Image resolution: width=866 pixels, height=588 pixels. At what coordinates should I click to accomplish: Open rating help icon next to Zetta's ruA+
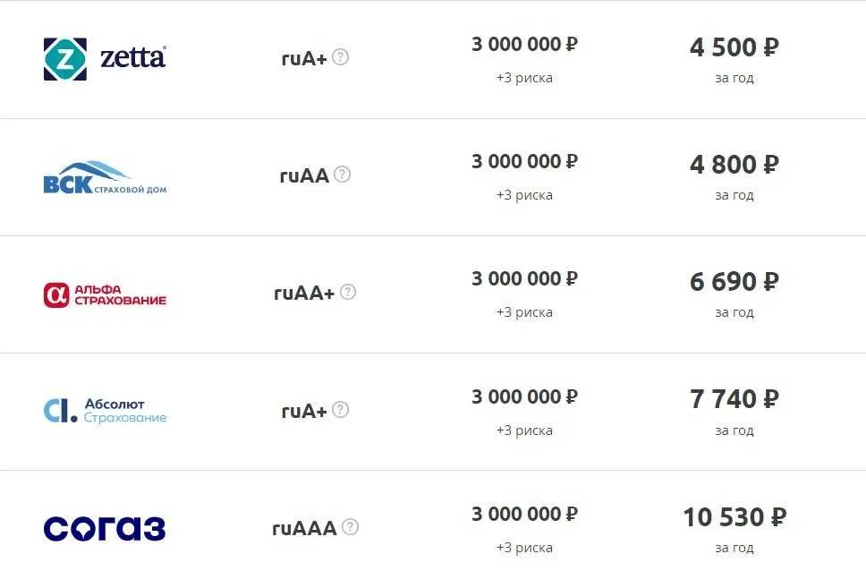[340, 57]
